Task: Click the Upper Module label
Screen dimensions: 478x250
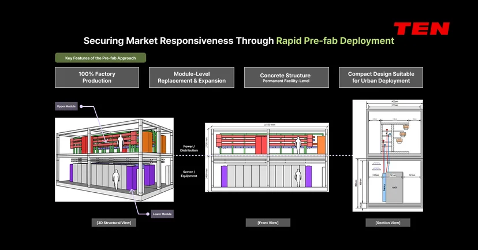Action: (66, 106)
